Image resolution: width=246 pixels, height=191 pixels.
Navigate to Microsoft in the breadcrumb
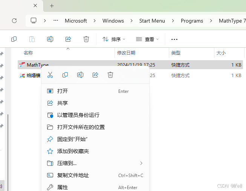click(76, 21)
